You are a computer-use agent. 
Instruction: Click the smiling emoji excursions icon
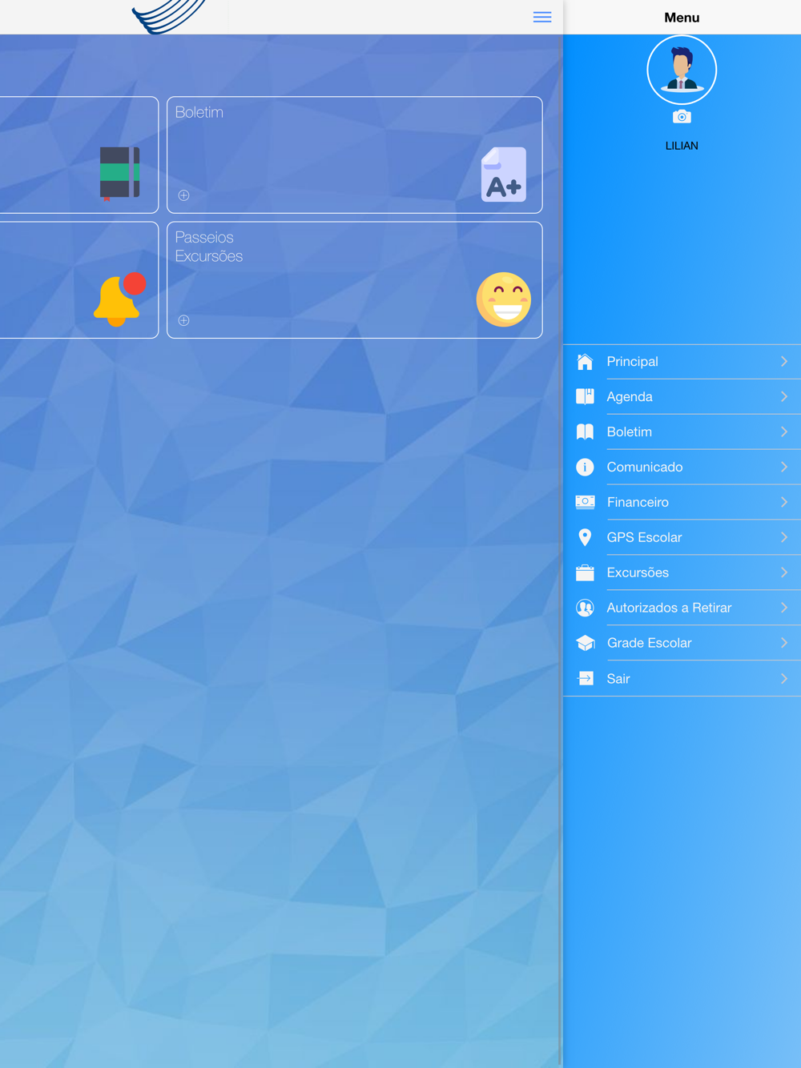[504, 299]
